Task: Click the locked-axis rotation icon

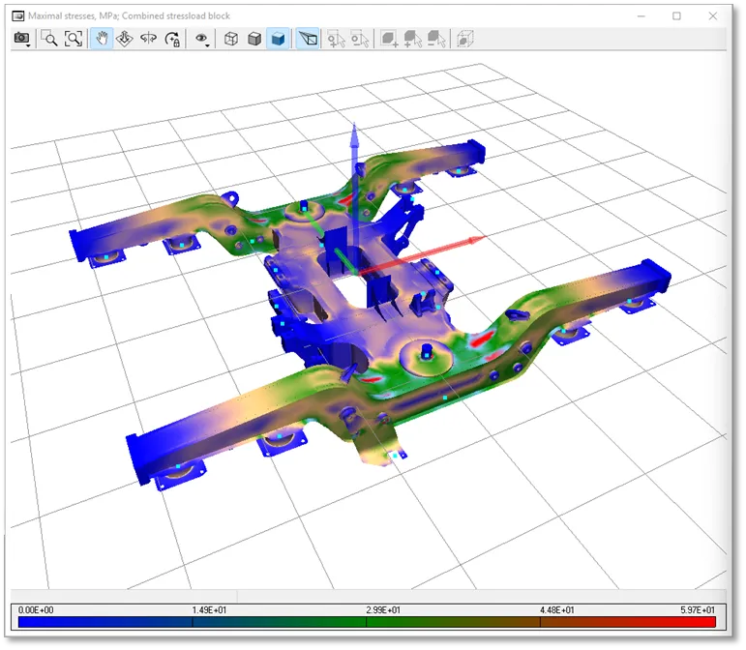Action: click(x=173, y=39)
